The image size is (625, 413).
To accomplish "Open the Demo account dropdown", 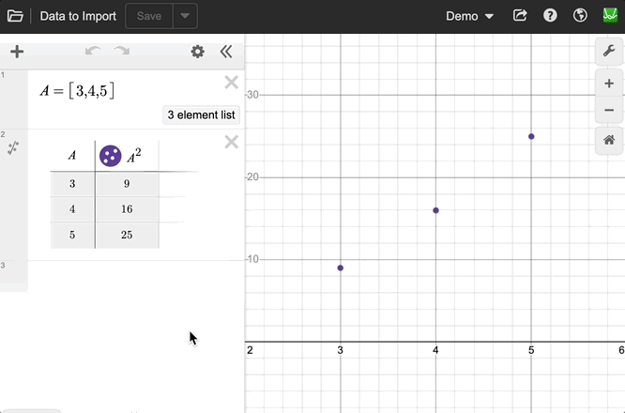I will click(469, 16).
